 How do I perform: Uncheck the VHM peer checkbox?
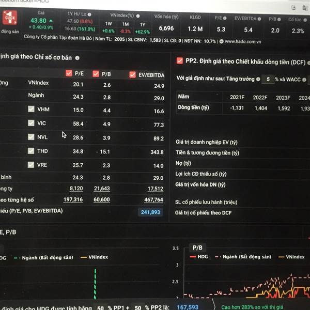coord(31,109)
